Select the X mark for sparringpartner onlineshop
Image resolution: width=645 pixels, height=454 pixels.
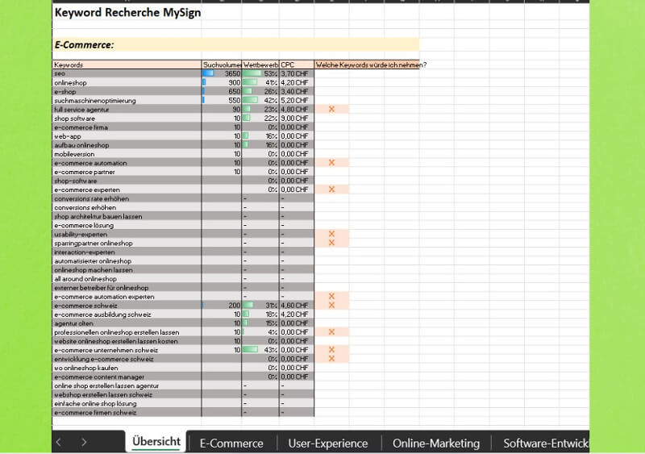coord(331,243)
